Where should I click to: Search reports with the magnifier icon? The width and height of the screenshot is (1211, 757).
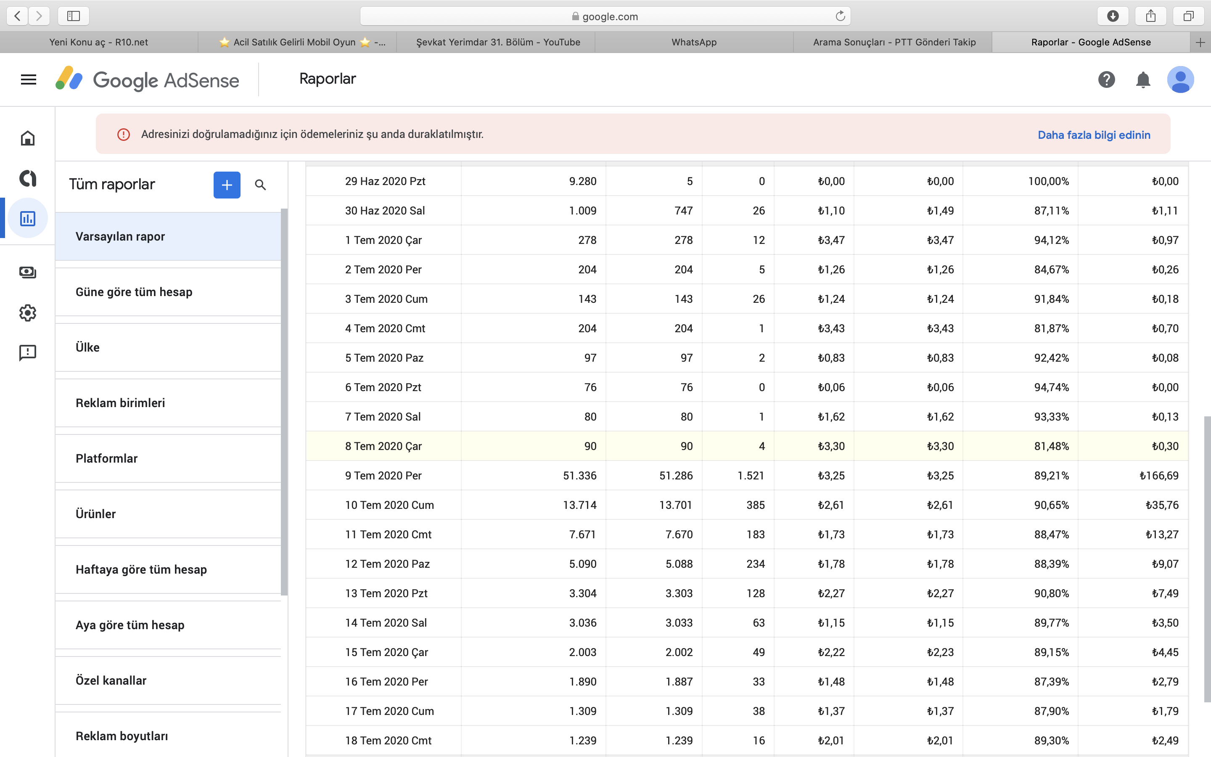(260, 185)
